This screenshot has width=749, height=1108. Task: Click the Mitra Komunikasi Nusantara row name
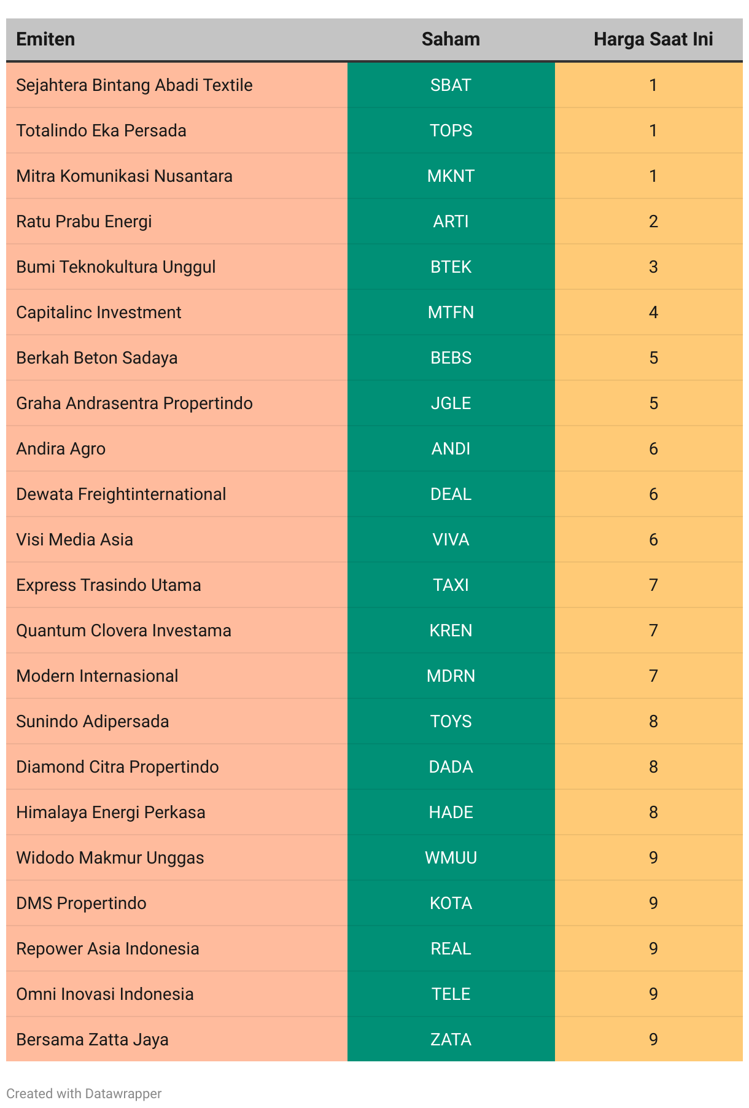pyautogui.click(x=124, y=176)
